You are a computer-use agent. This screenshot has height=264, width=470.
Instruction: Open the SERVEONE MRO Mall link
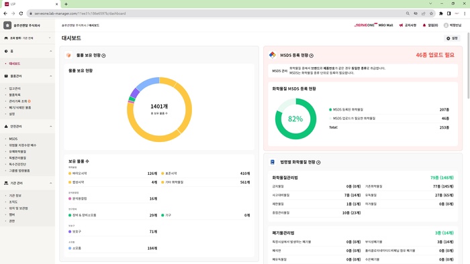373,25
